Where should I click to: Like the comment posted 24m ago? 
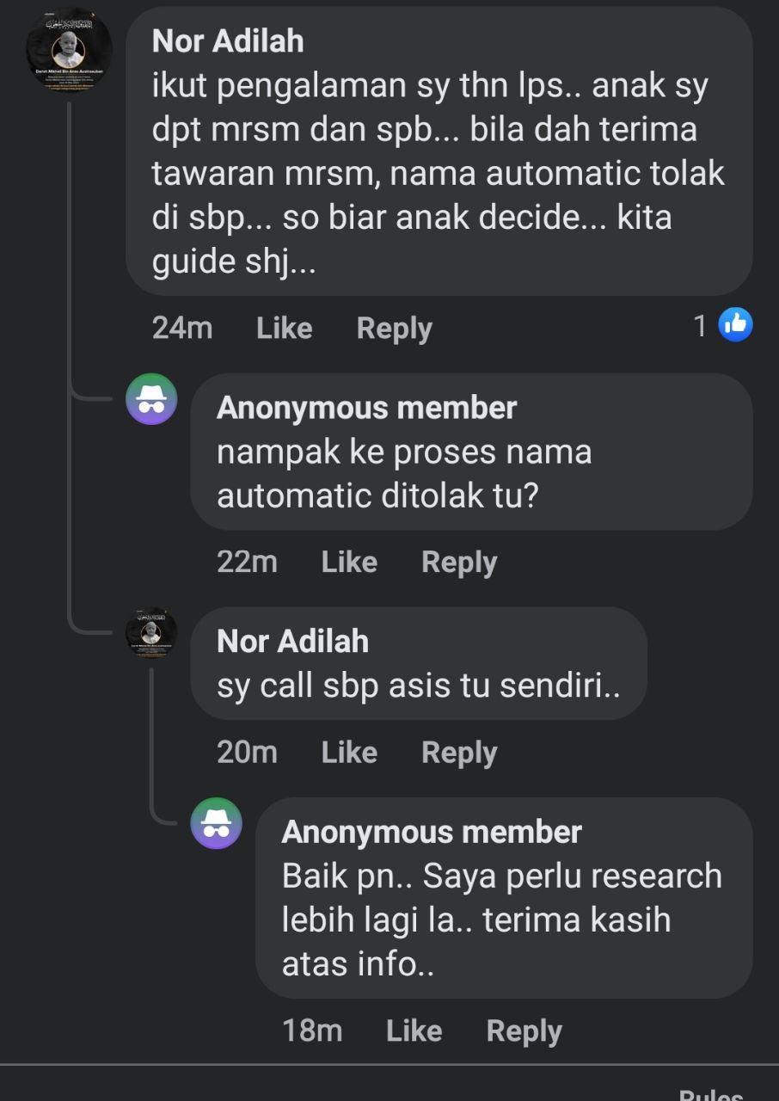tap(284, 328)
